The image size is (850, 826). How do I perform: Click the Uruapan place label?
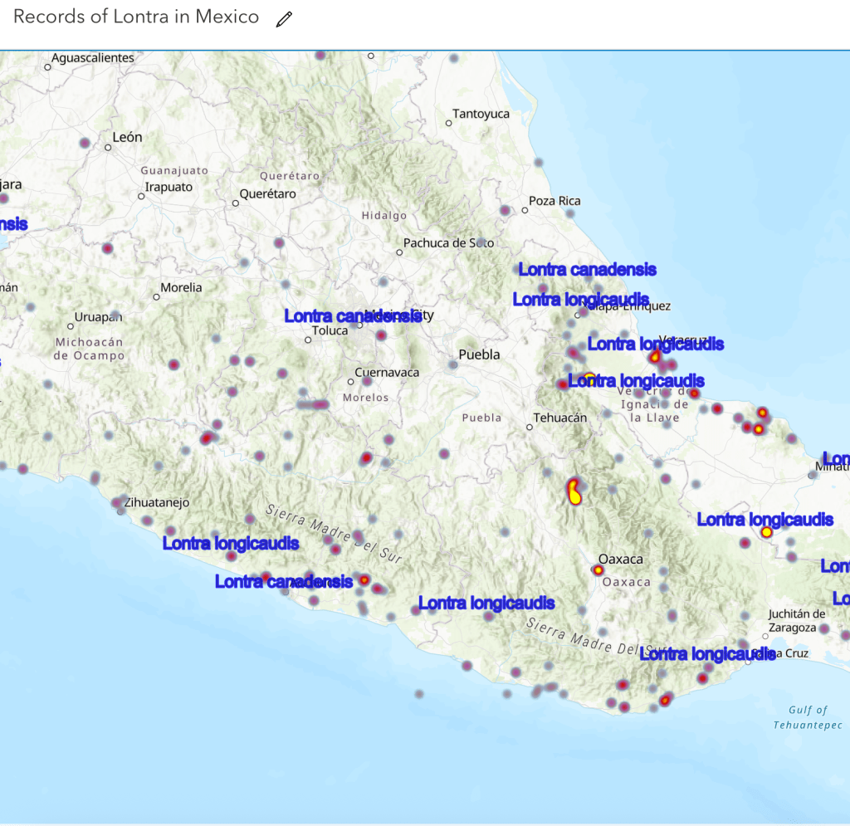pos(98,317)
